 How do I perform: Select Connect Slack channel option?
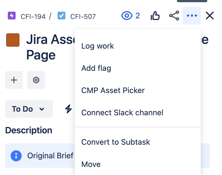coord(138,113)
